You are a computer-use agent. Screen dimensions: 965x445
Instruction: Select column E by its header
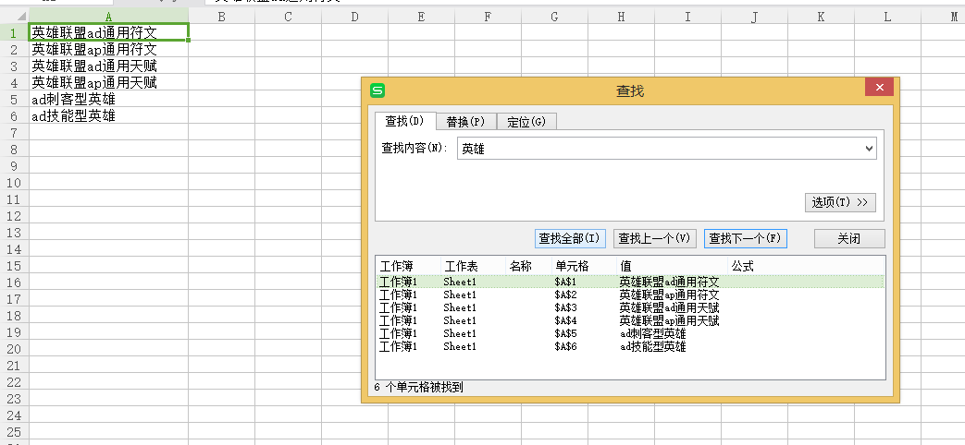pyautogui.click(x=421, y=18)
